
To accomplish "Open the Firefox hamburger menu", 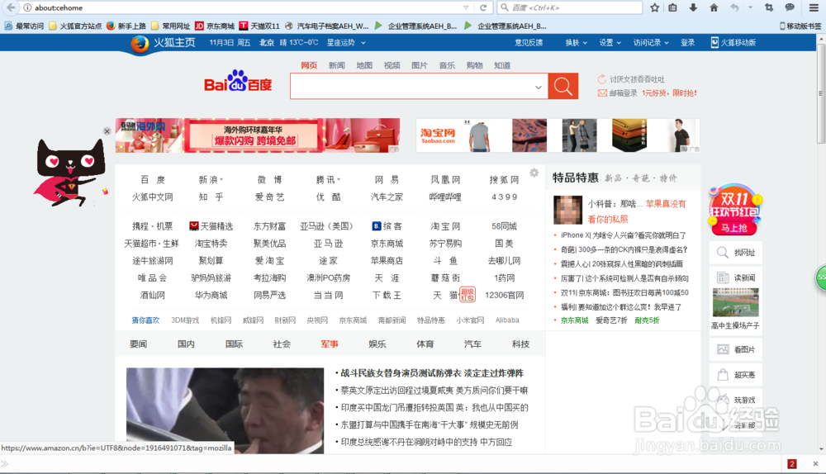I will click(814, 7).
